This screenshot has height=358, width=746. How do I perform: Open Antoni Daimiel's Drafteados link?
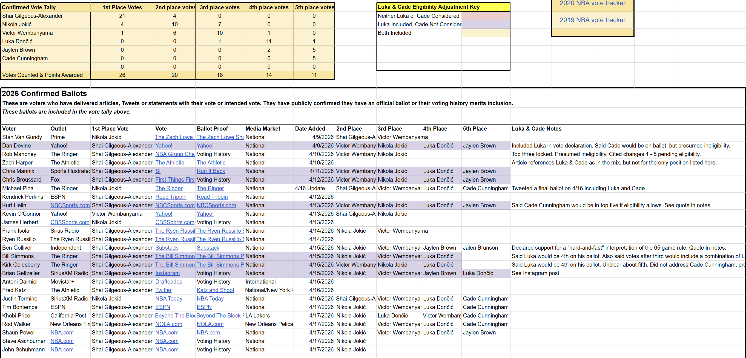click(168, 282)
